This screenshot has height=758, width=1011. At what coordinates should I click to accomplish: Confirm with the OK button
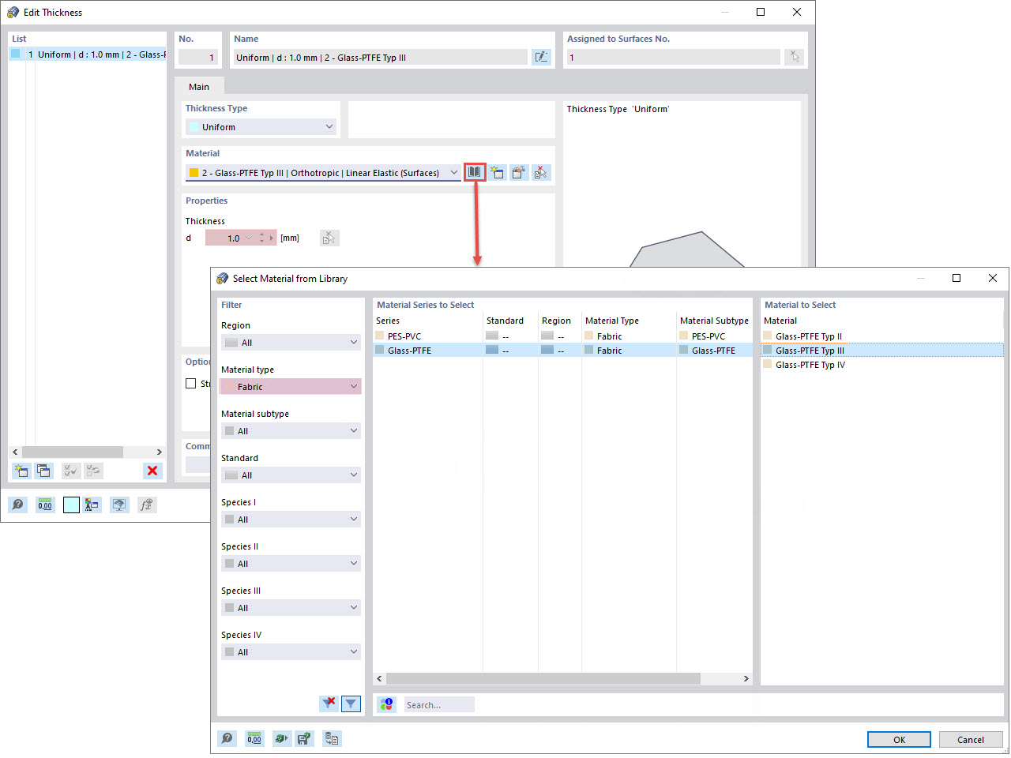tap(899, 740)
